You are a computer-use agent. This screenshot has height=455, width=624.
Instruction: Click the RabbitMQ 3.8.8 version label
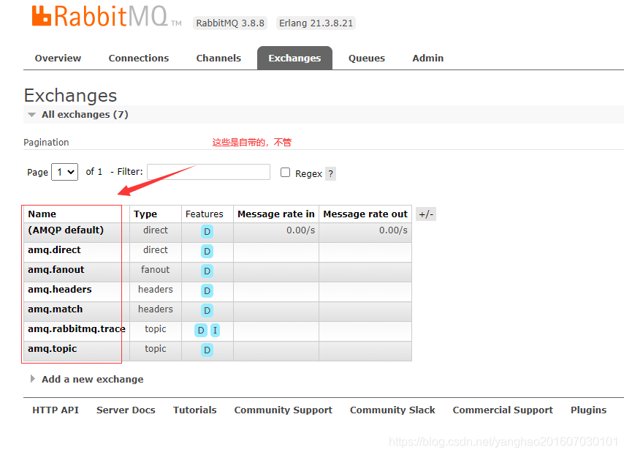[230, 23]
